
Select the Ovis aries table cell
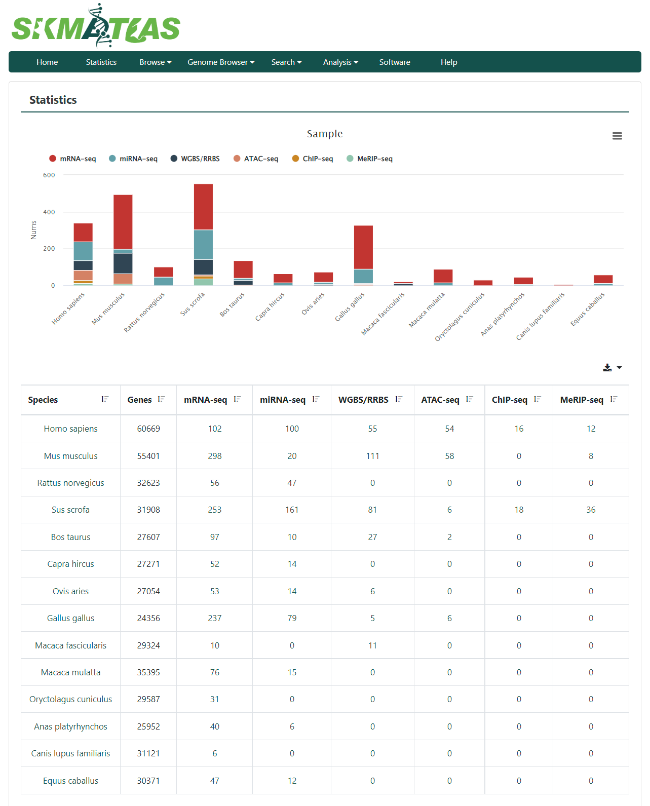(x=70, y=591)
